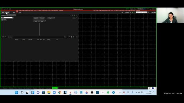Click the 451.61 ask price button
Image resolution: width=184 pixels, height=103 pixels.
point(42,18)
